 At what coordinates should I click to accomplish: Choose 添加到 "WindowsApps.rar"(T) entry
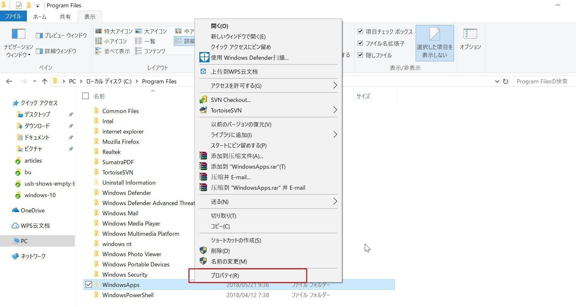point(268,166)
